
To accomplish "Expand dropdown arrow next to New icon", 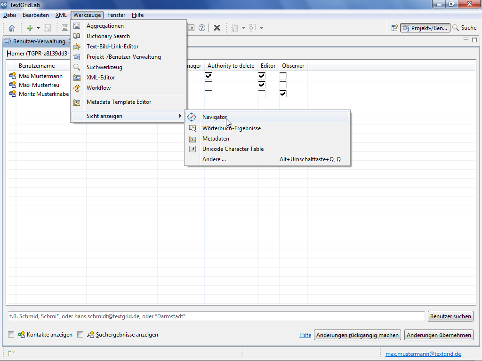I will [38, 28].
